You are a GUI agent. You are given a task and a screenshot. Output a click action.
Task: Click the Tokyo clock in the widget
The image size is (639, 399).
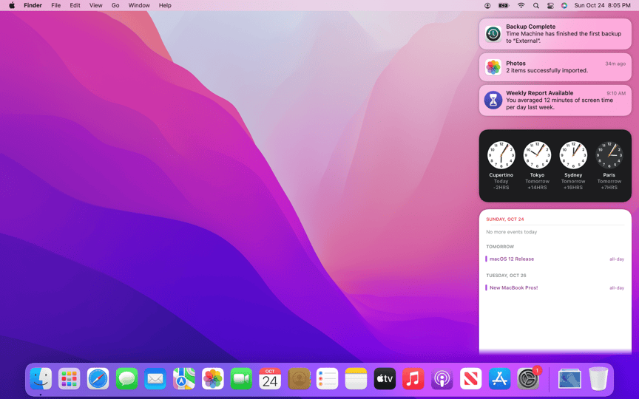tap(537, 154)
